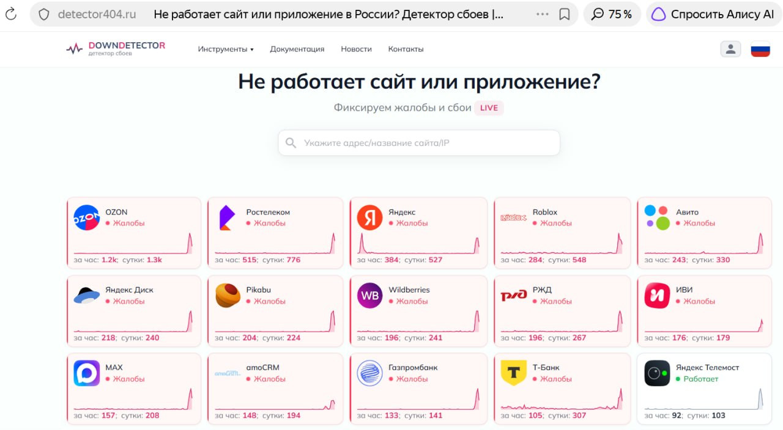Click the user account icon
The height and width of the screenshot is (430, 783).
(x=730, y=49)
